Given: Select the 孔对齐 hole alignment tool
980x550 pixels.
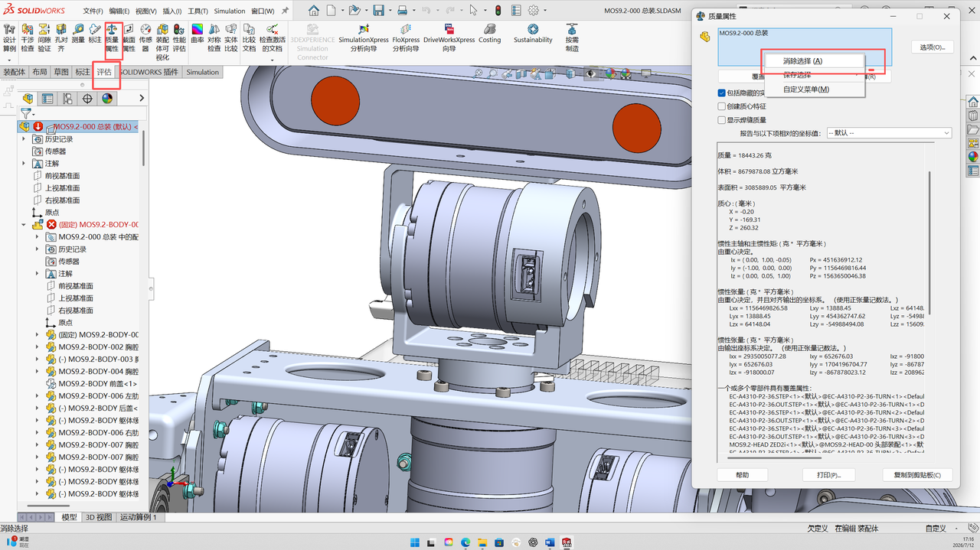Looking at the screenshot, I should [x=61, y=38].
